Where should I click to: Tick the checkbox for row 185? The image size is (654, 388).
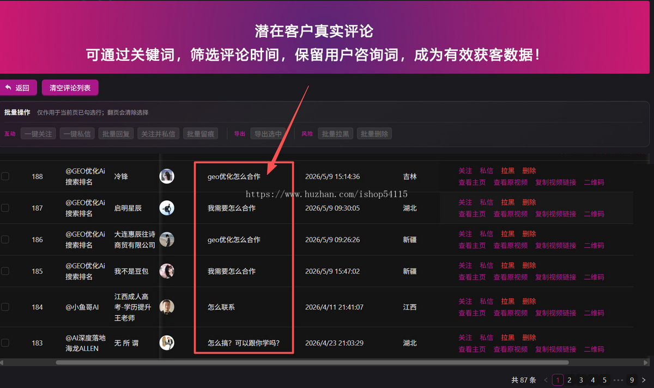click(x=5, y=271)
